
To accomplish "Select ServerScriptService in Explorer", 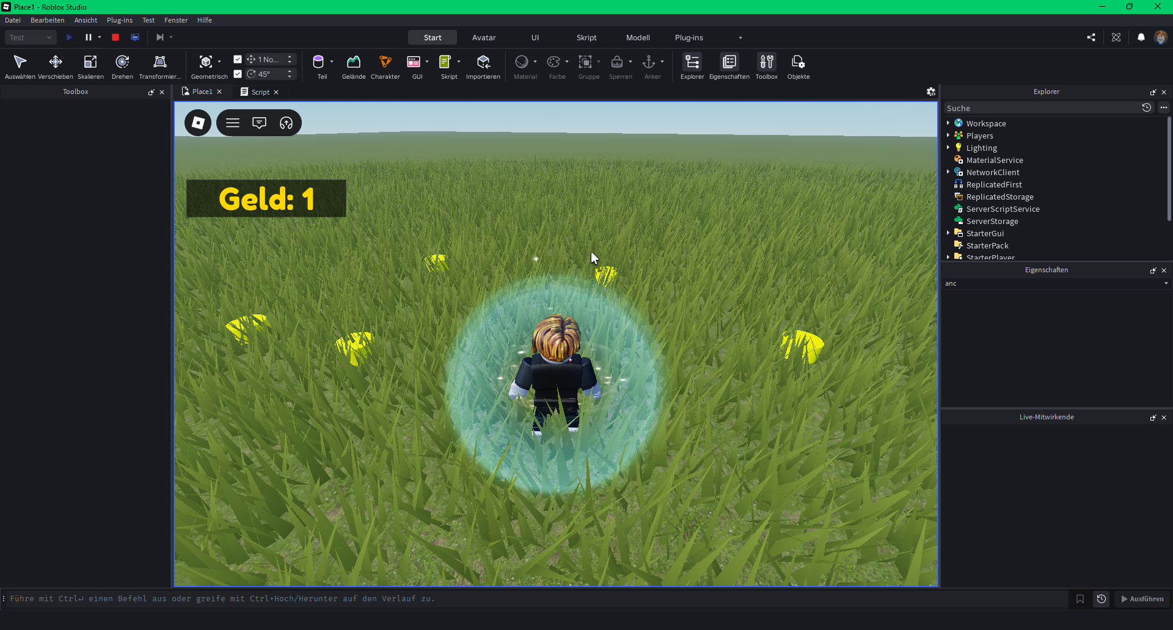I will [1003, 209].
